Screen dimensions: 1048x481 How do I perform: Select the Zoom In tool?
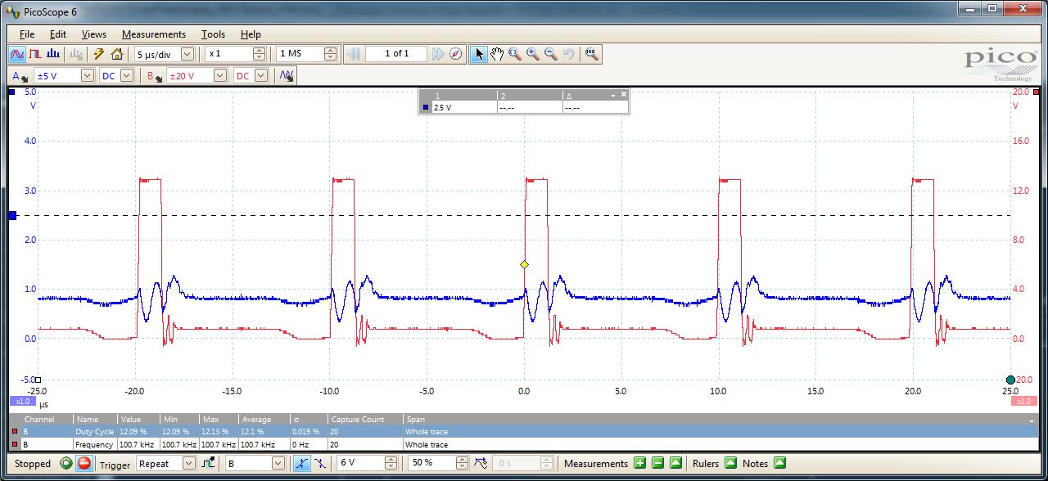(533, 54)
